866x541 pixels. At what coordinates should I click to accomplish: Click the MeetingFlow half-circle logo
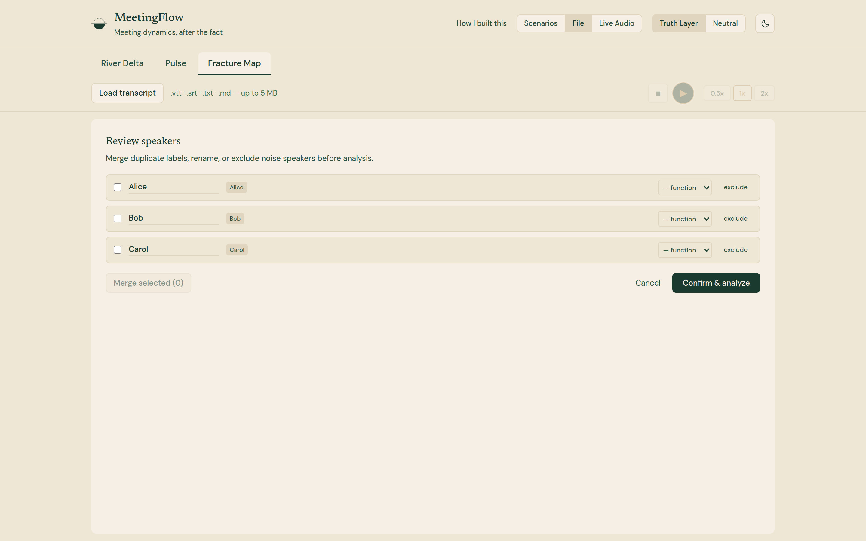pyautogui.click(x=99, y=24)
